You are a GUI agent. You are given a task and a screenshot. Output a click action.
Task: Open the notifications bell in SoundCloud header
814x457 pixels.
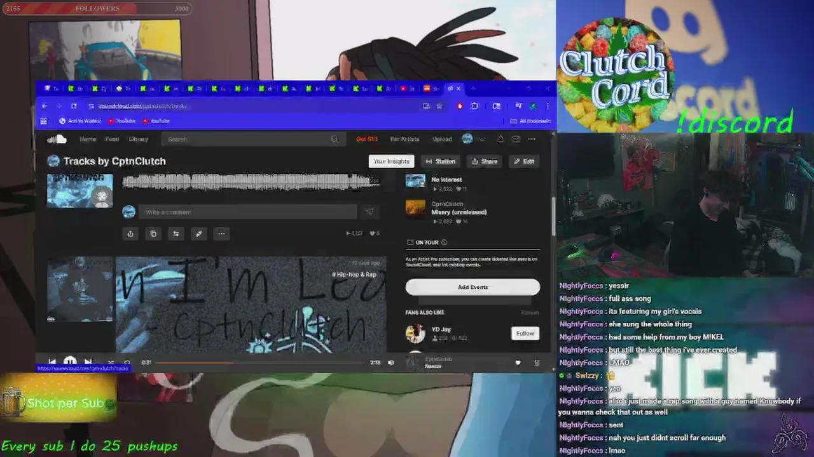tap(500, 139)
